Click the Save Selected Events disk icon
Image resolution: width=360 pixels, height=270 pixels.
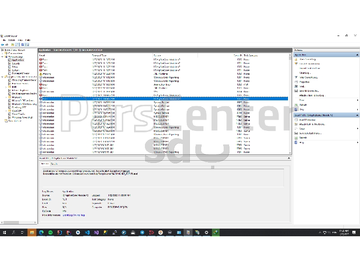click(296, 133)
